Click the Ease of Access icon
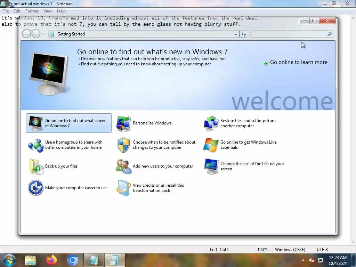356x267 pixels. click(x=36, y=188)
